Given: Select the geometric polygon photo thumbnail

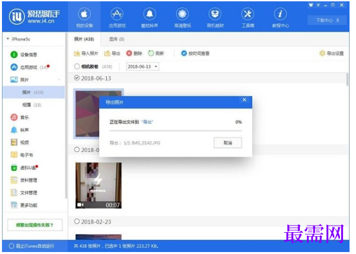Looking at the screenshot, I should tap(87, 113).
